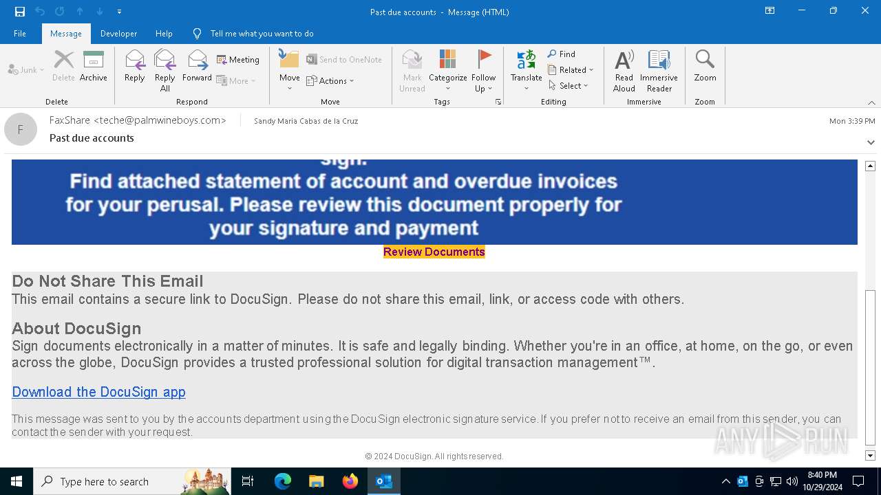Open File Explorer from the taskbar
Image resolution: width=881 pixels, height=495 pixels.
click(x=316, y=481)
